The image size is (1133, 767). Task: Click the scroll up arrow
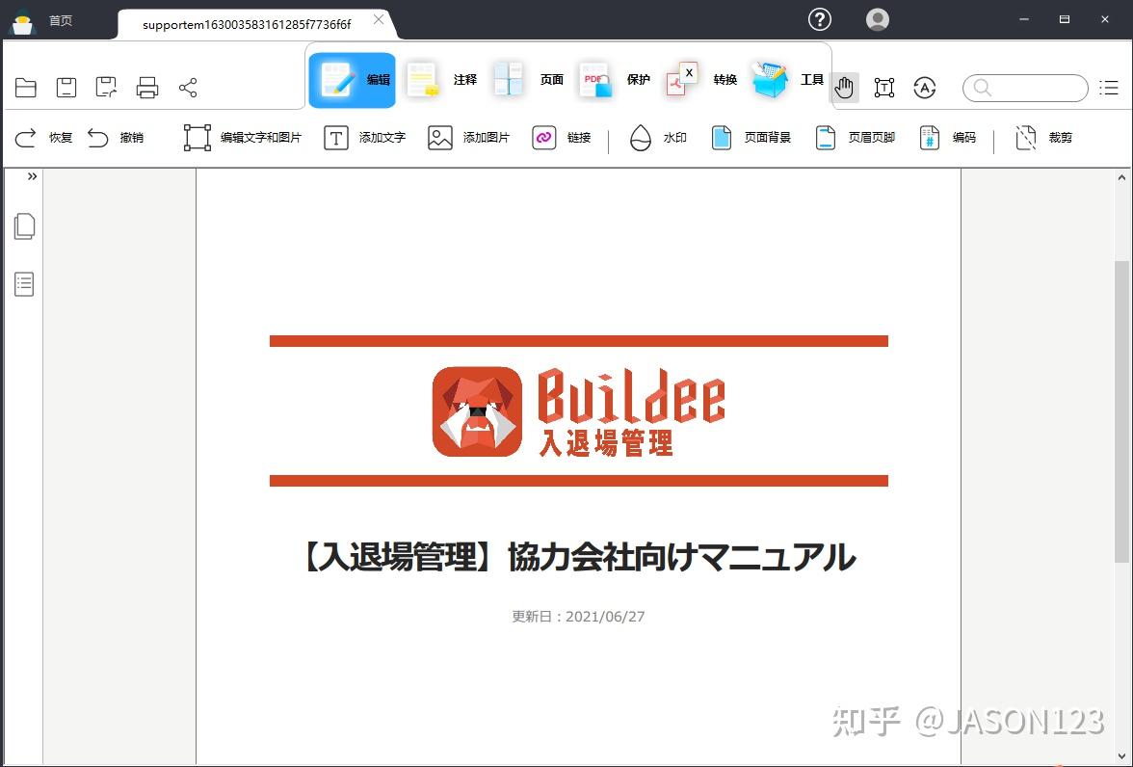[x=1121, y=177]
